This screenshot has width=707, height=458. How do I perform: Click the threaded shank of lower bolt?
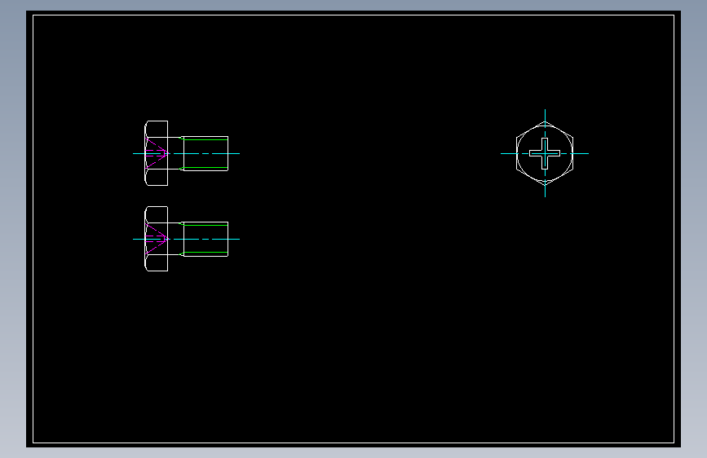pos(205,239)
